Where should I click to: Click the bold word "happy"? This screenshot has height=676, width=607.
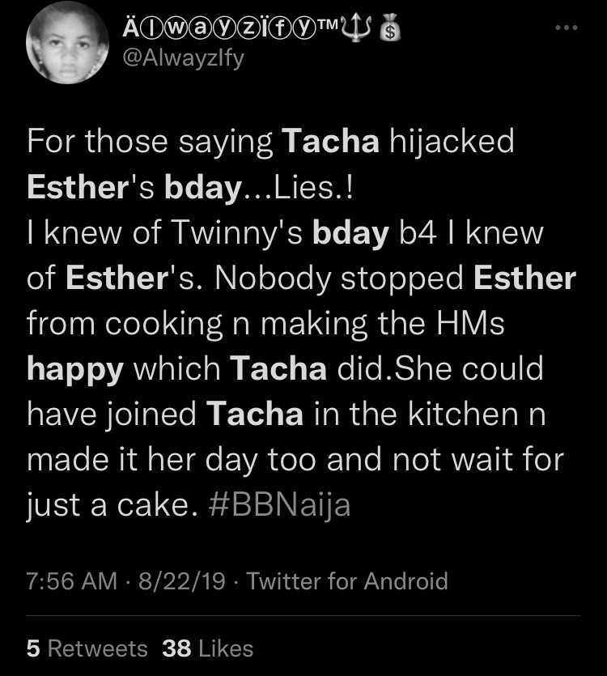75,370
